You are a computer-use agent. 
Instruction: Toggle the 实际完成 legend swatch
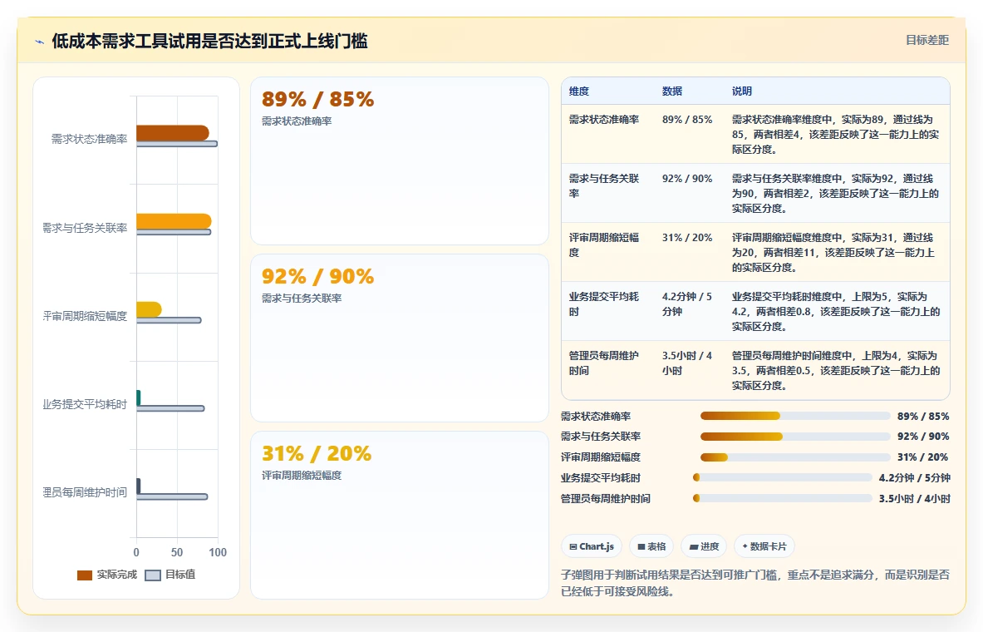tap(85, 575)
